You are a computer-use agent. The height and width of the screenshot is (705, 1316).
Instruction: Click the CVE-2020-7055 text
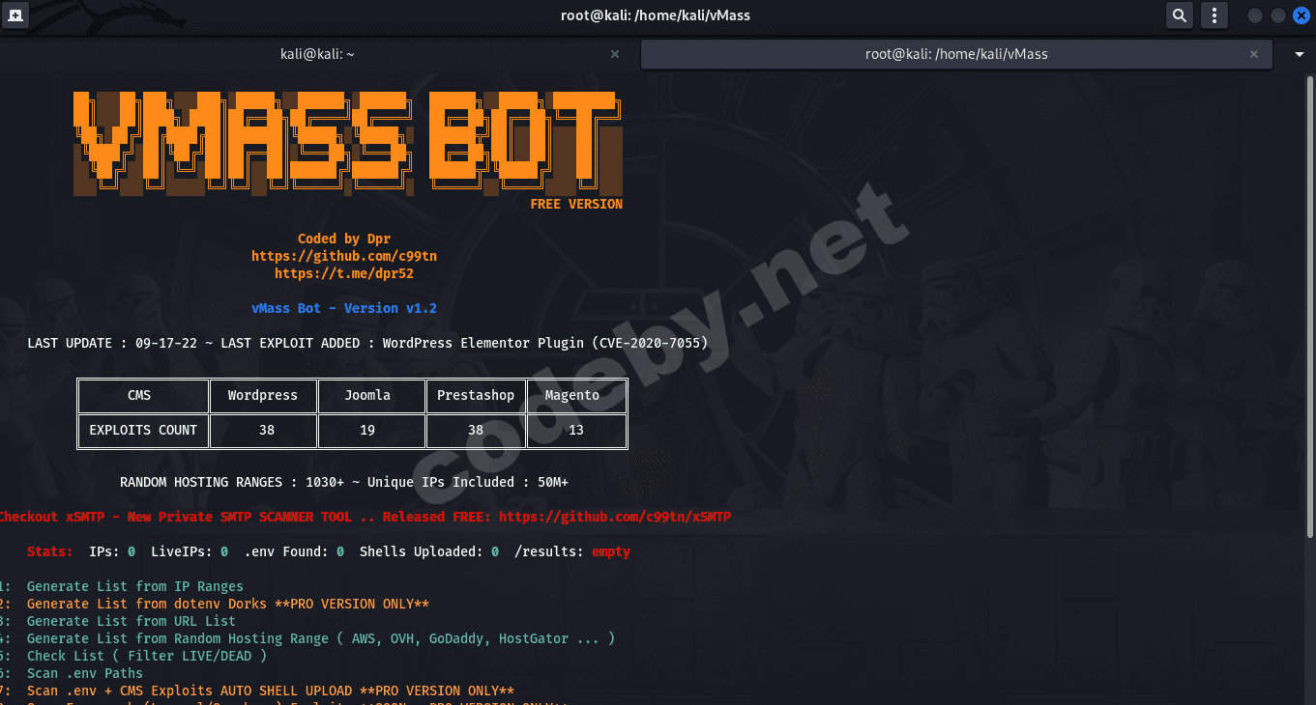(650, 343)
